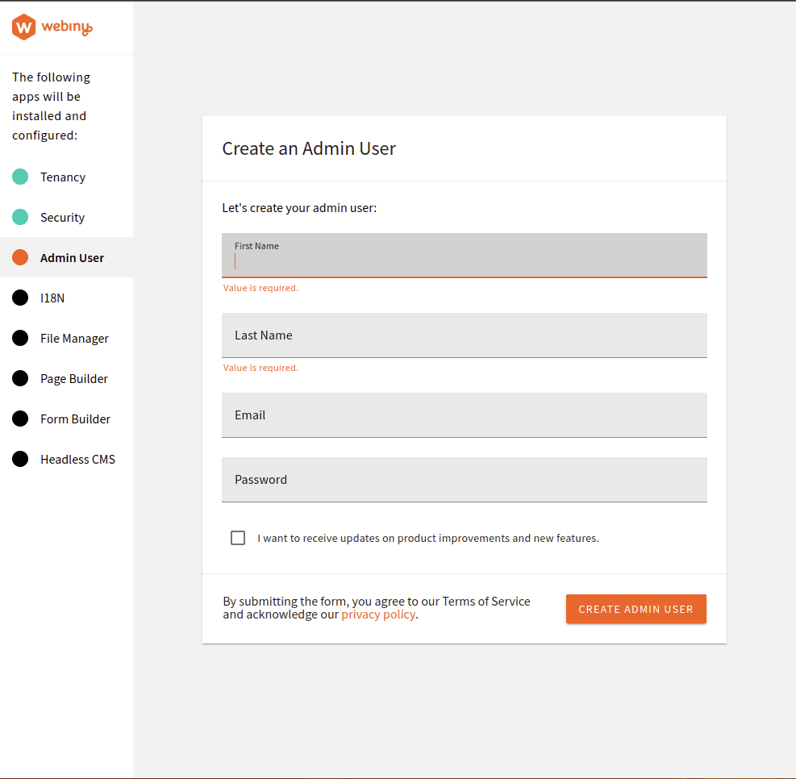Click the Last Name input field
The width and height of the screenshot is (796, 779).
pos(464,335)
